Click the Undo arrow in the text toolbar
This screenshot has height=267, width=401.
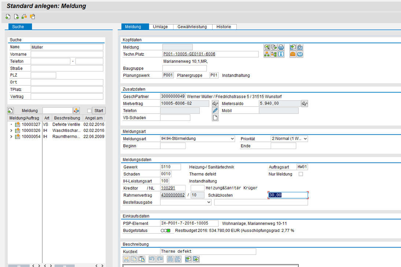[152, 259]
